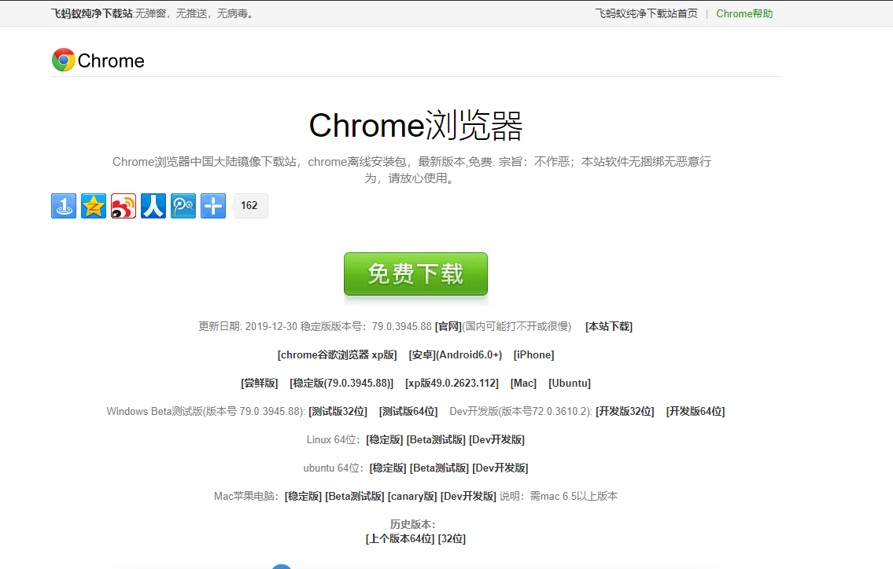
Task: Click the 飞蚂蚁纯净下载站 bold text at top left
Action: (x=92, y=13)
